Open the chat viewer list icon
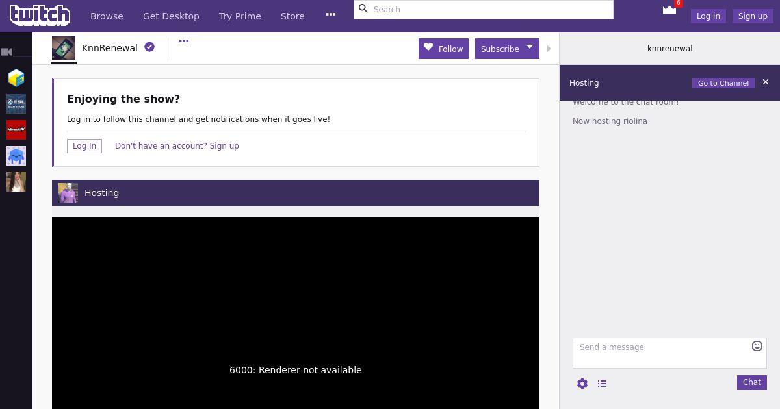Viewport: 780px width, 409px height. [602, 384]
